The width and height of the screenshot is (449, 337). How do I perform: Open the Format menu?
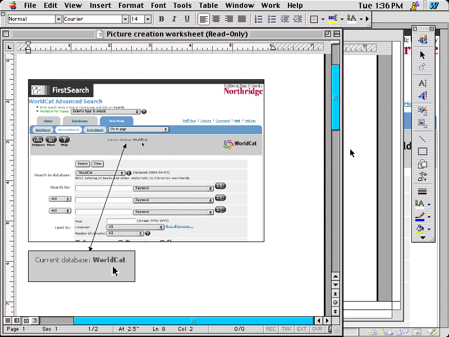131,6
